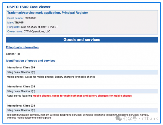Open Identification of goods and services link
Screen dimensions: 163x125
tap(30, 61)
